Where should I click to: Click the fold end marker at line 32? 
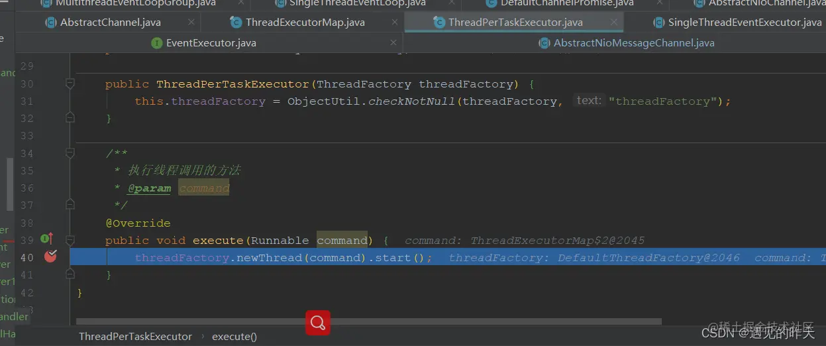(x=70, y=118)
